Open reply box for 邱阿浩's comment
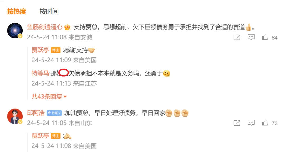284x152 pixels. coord(251,123)
